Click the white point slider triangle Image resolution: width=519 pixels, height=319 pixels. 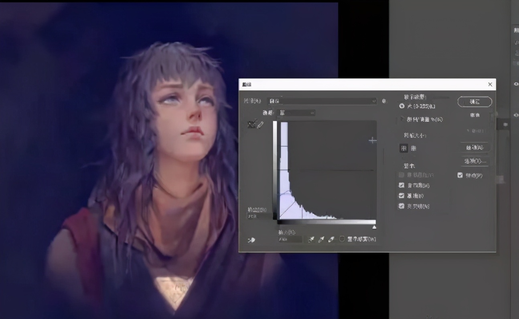click(x=374, y=227)
